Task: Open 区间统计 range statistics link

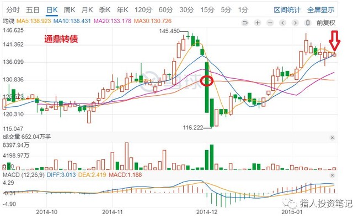Action: pyautogui.click(x=287, y=10)
